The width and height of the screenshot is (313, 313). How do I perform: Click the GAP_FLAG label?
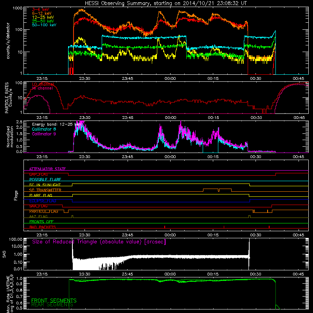pos(38,174)
